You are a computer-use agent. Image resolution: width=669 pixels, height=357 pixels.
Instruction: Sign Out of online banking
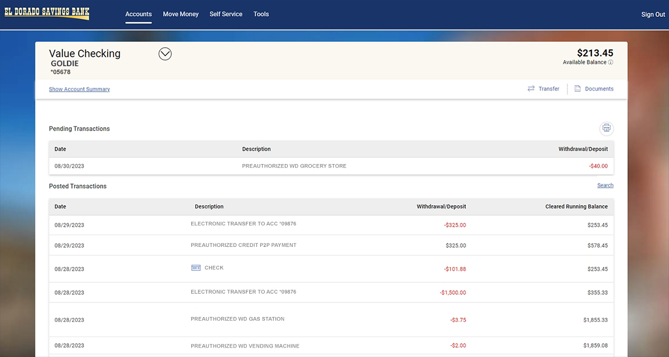point(652,14)
